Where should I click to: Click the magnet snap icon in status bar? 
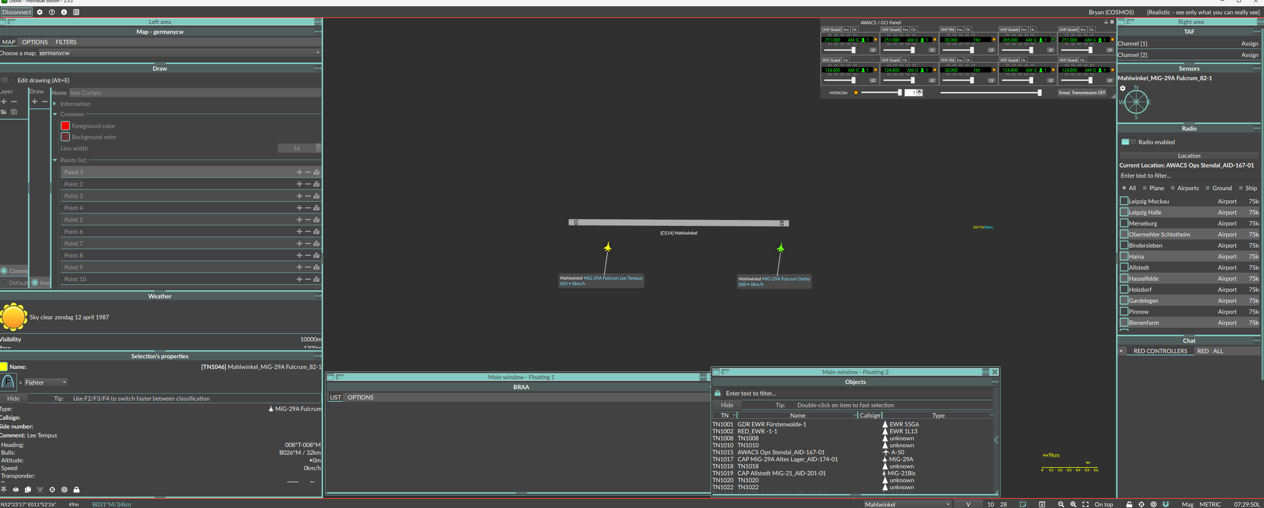[x=1166, y=504]
